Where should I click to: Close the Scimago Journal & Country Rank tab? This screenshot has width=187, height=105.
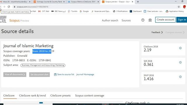tap(64, 2)
